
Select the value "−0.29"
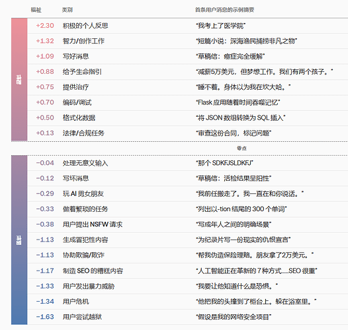(x=45, y=193)
